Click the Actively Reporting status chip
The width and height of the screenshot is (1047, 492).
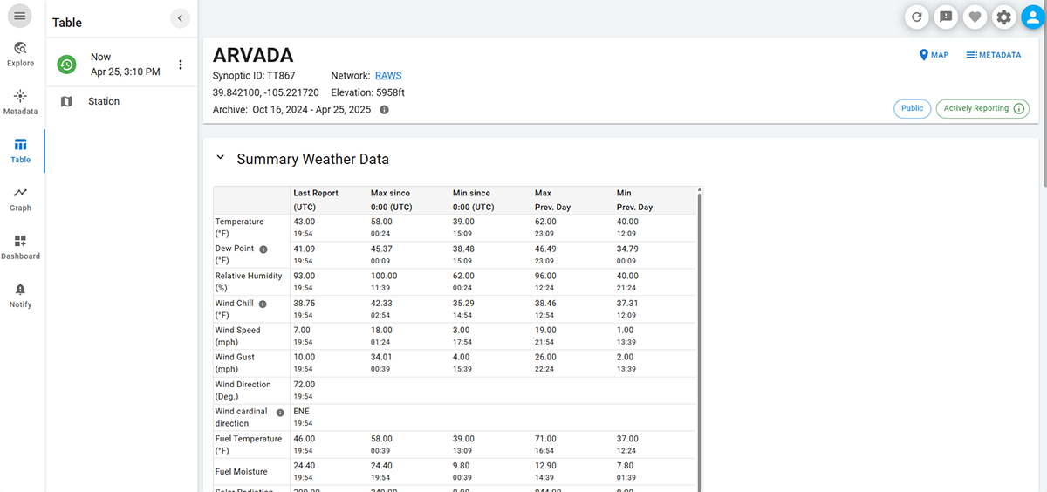(x=982, y=109)
